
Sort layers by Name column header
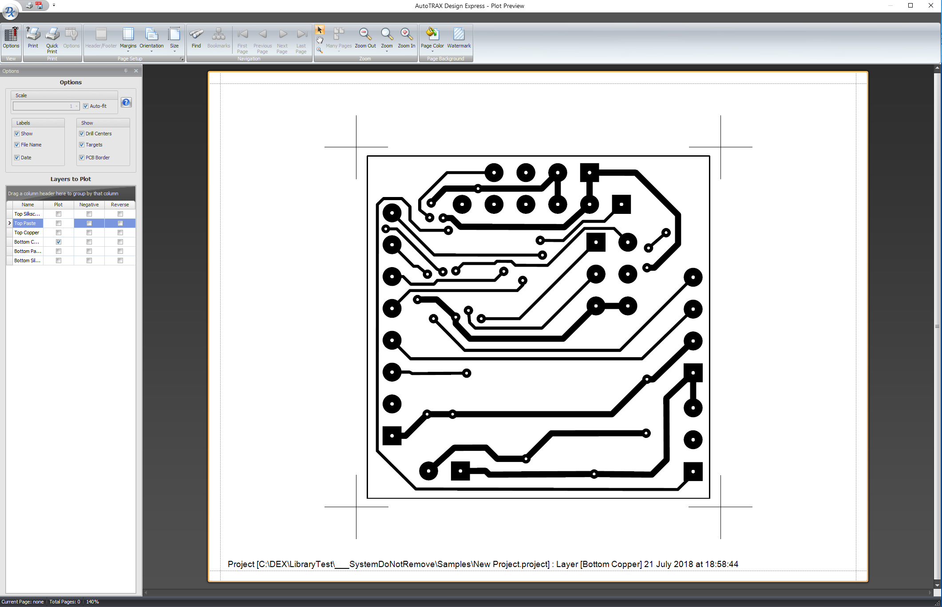(x=28, y=205)
